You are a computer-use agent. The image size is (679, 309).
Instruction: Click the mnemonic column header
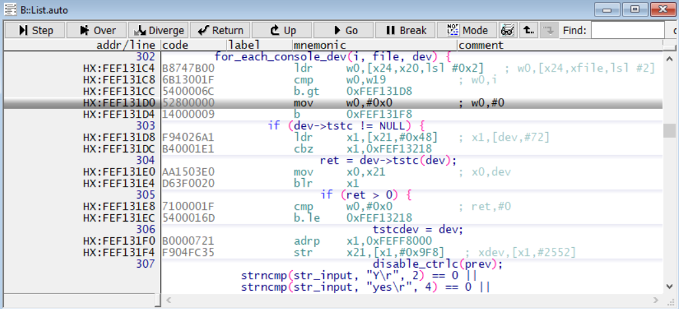(319, 45)
